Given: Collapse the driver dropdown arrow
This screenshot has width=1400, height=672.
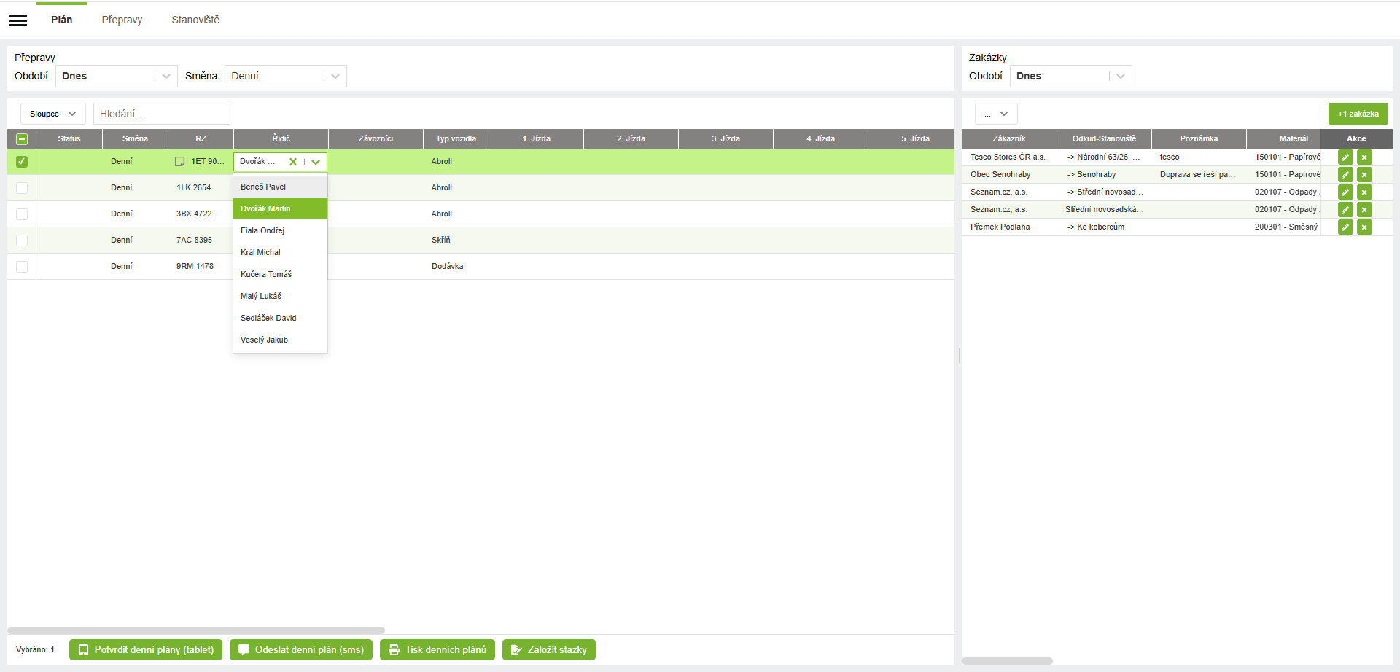Looking at the screenshot, I should [x=316, y=162].
